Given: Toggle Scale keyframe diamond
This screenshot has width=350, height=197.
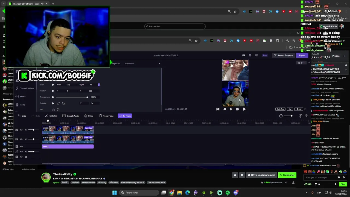Looking at the screenshot, I should click(x=53, y=85).
